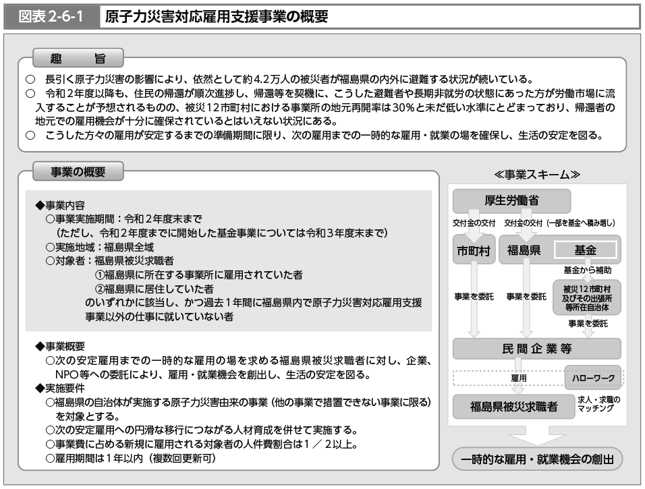Screen dimensions: 645x489
Task: Click the 求人・求職のマッチング label
Action: pyautogui.click(x=600, y=404)
